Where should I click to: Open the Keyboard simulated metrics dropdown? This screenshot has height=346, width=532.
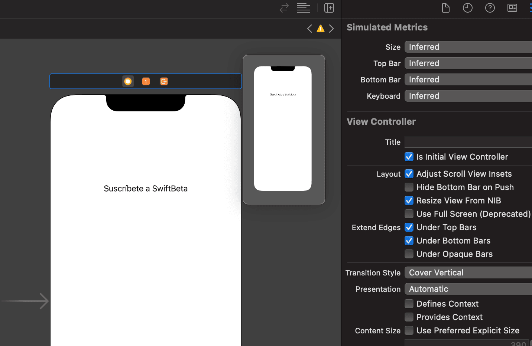[468, 96]
